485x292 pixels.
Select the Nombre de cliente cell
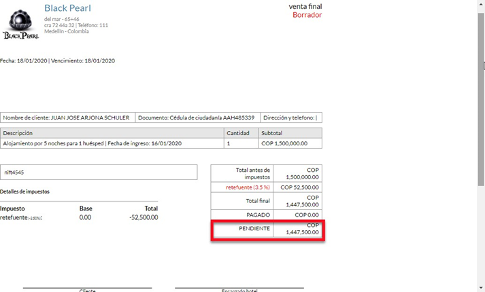[67, 117]
